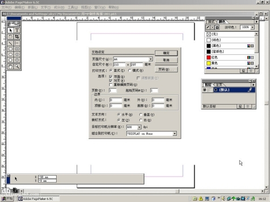Open the 窗口(W) menu
The width and height of the screenshot is (270, 202).
coord(100,8)
